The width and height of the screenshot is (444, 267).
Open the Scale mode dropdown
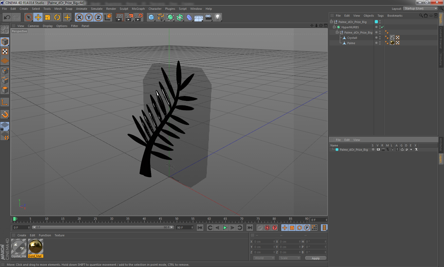tap(290, 258)
